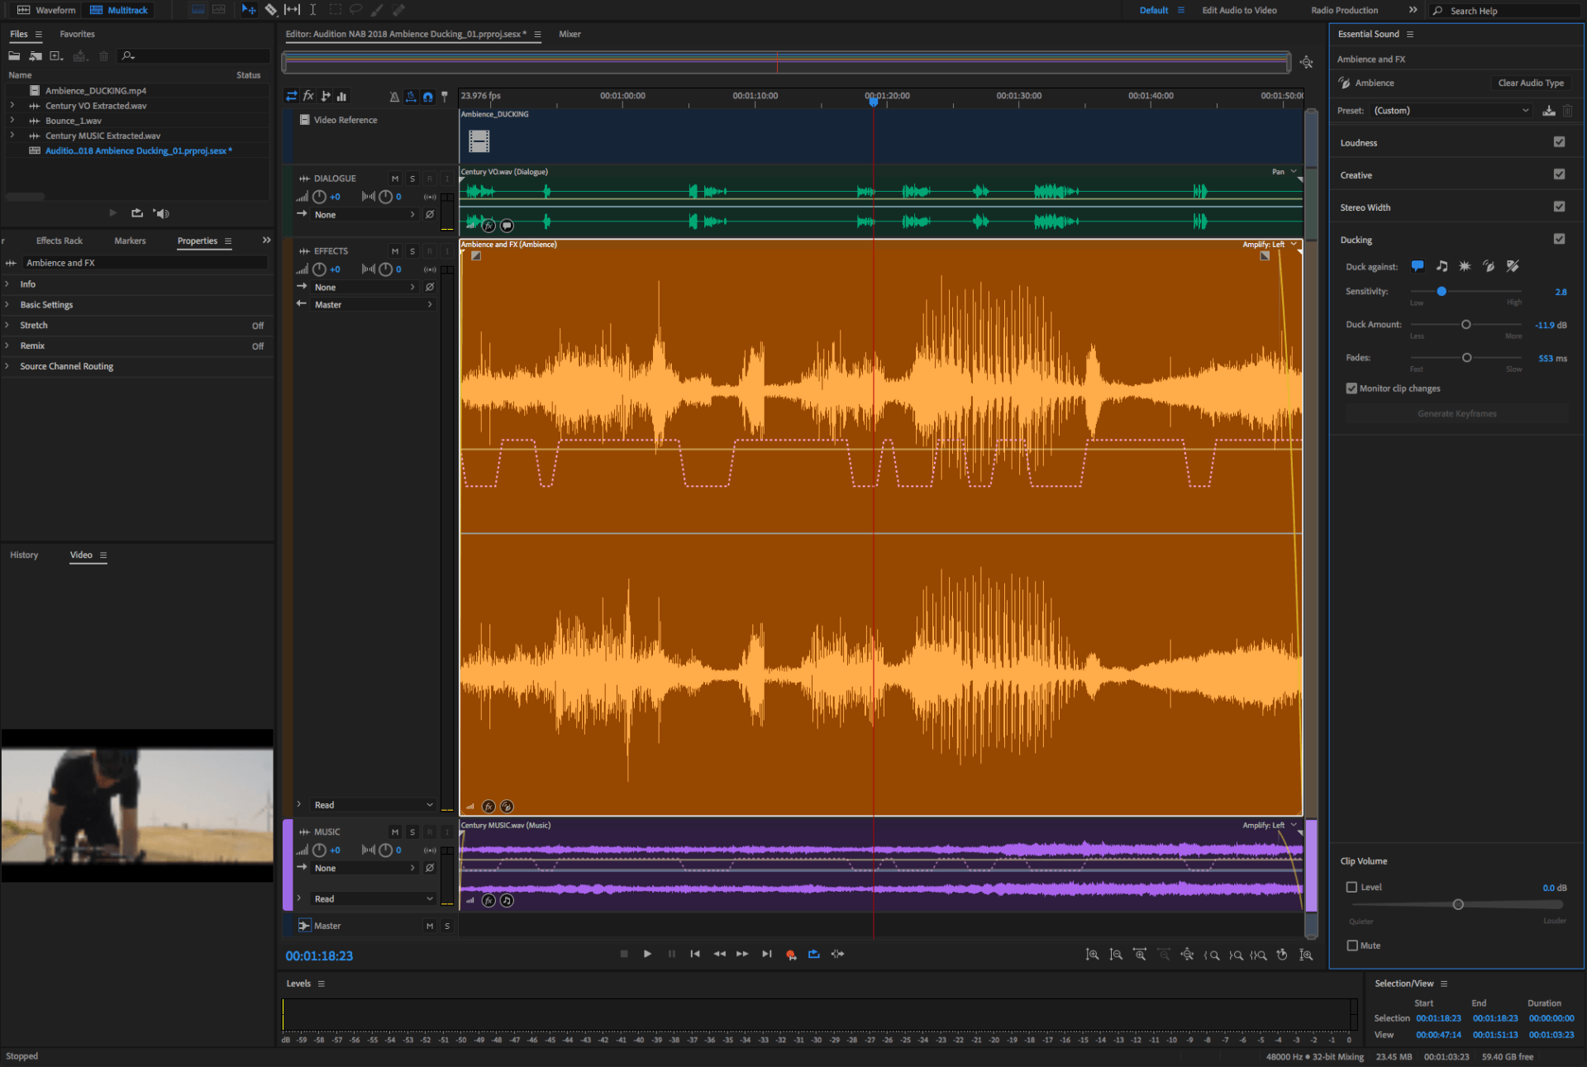Open the Effects Rack tab
Screen dimensions: 1587x1067
click(60, 241)
